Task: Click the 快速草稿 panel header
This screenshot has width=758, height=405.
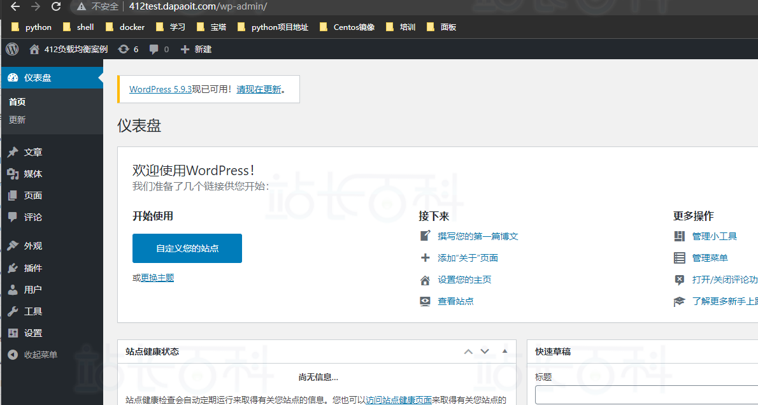Action: 643,352
